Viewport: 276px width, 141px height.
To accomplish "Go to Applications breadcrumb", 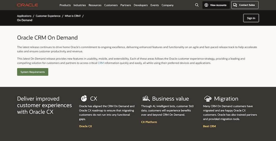I will 24,16.
